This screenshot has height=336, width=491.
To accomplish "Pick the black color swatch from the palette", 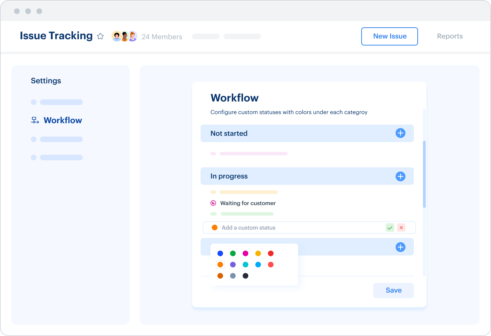I will pos(245,276).
